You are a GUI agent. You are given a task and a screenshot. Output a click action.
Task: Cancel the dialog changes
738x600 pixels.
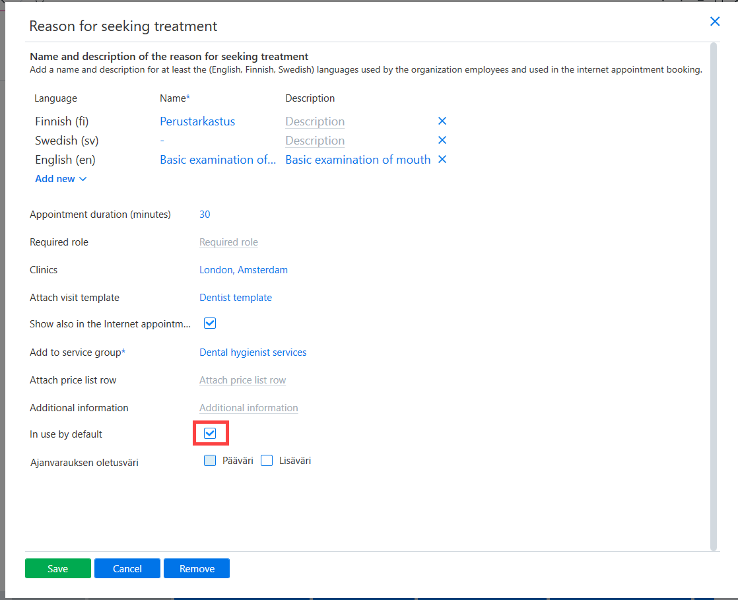pos(127,568)
